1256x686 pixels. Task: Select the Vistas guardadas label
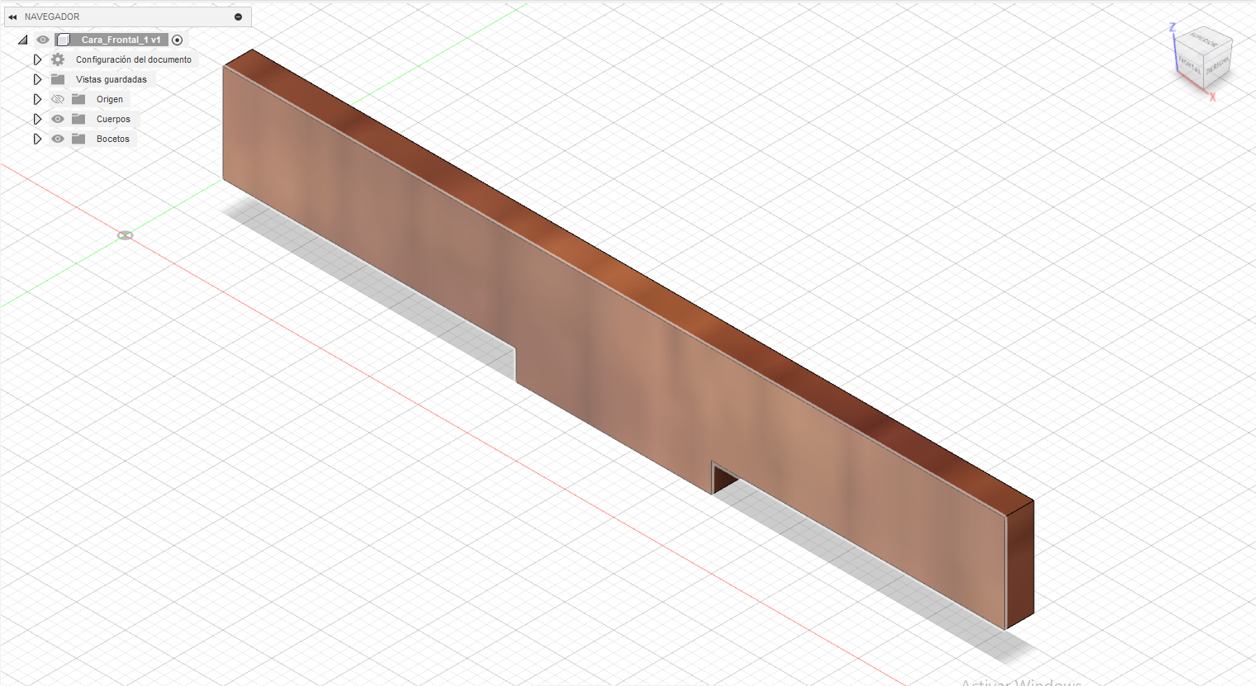[x=111, y=79]
